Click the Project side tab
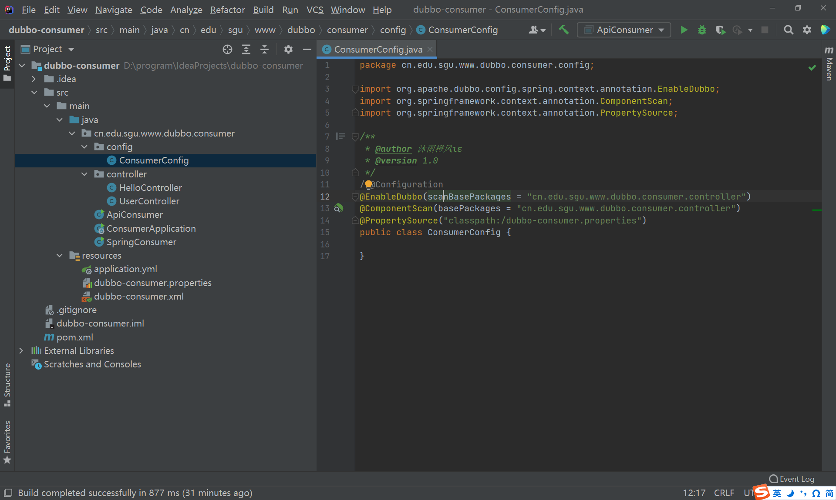836x500 pixels. click(7, 64)
